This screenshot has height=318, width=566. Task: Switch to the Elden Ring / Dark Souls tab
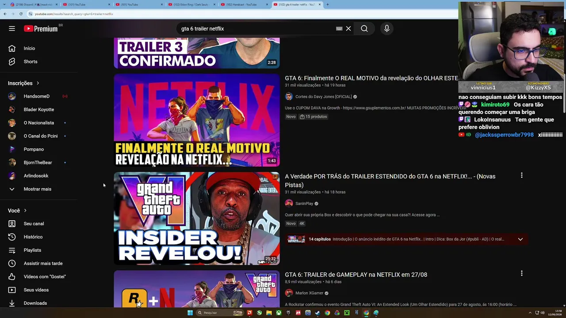[192, 4]
